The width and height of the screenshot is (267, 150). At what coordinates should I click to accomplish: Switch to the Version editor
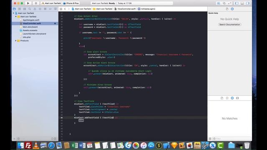click(229, 3)
